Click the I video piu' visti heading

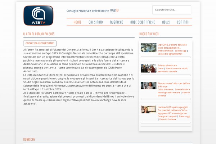[x=149, y=34]
